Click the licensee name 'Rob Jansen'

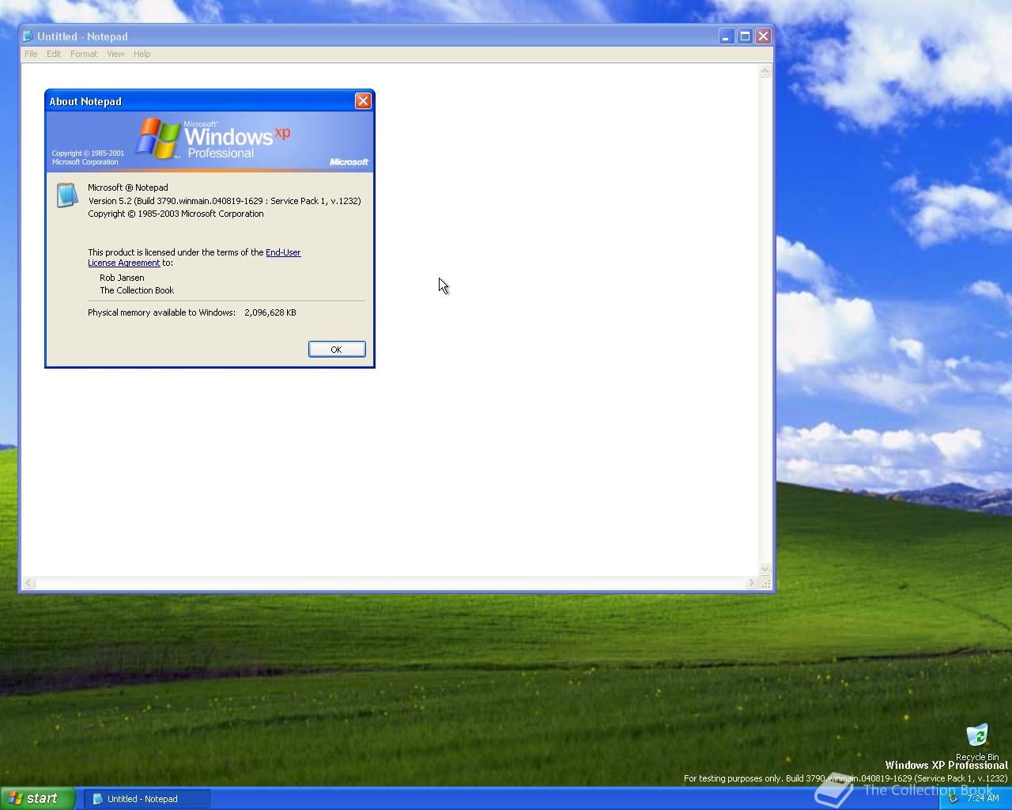(122, 278)
